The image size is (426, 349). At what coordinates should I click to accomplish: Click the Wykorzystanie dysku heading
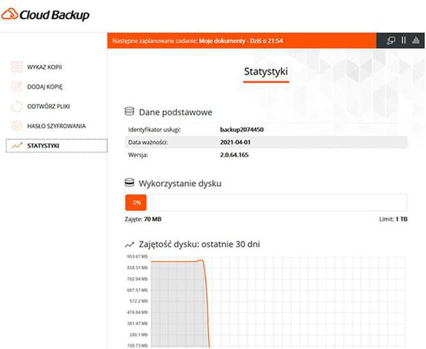(180, 183)
